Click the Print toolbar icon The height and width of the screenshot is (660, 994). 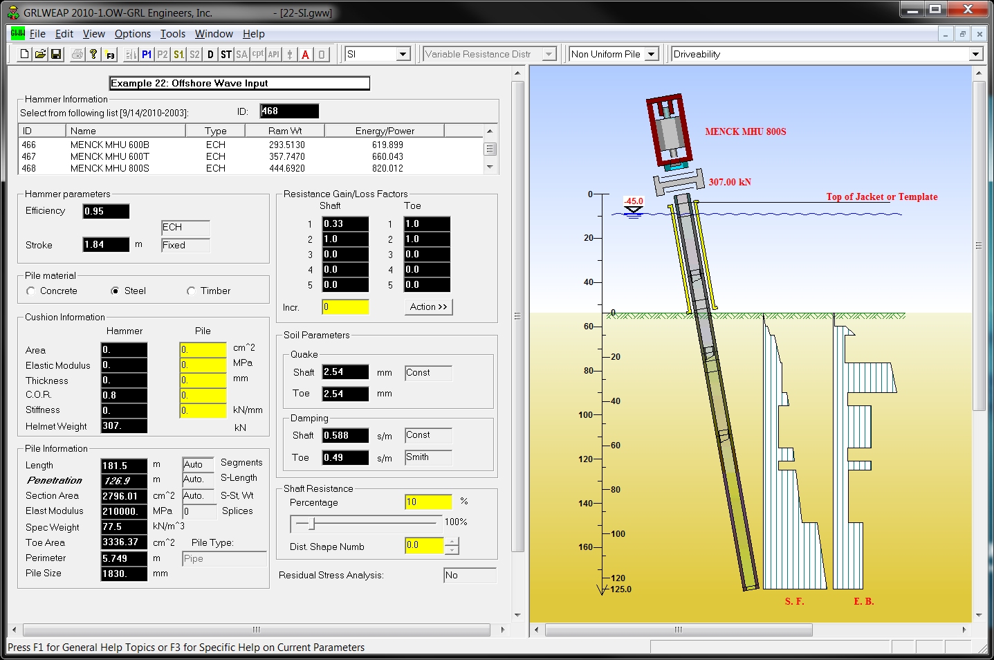click(x=77, y=54)
